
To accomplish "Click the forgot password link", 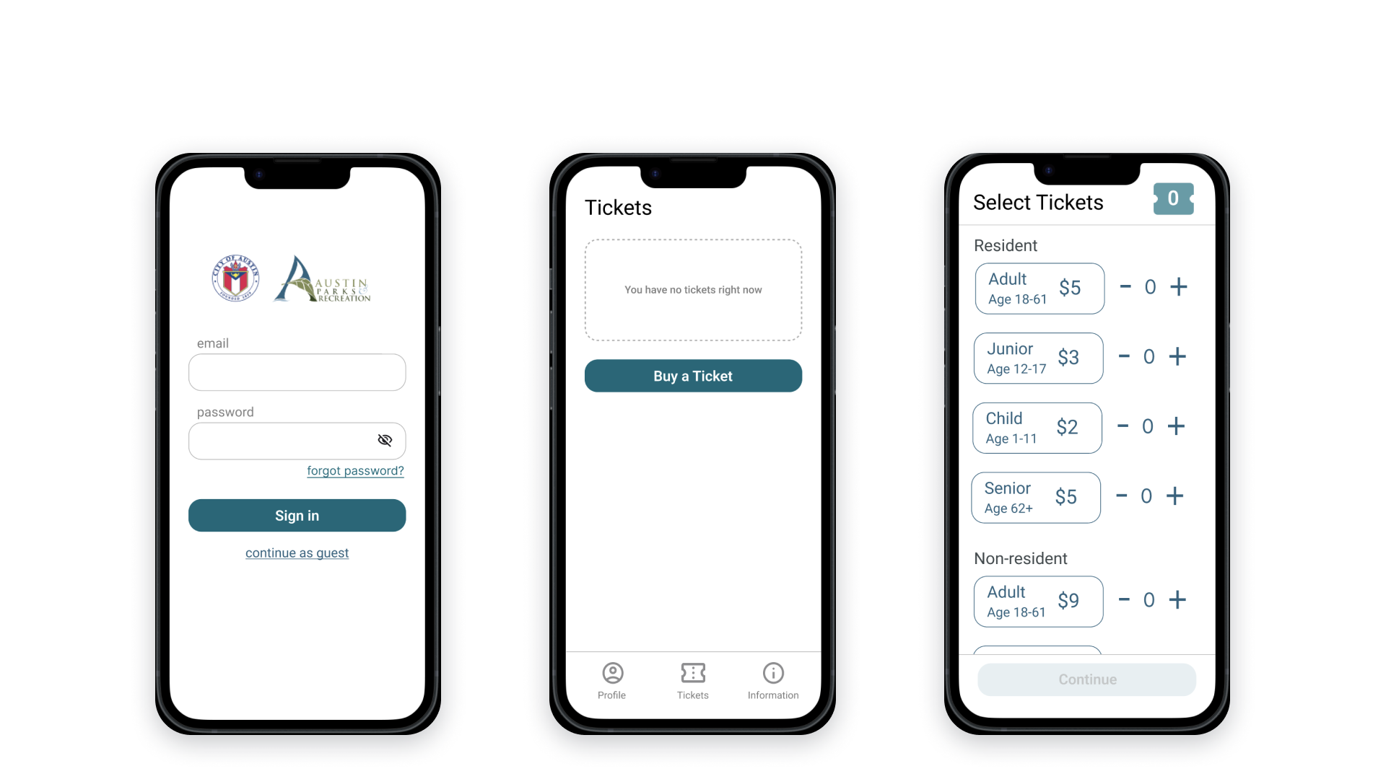I will coord(354,470).
